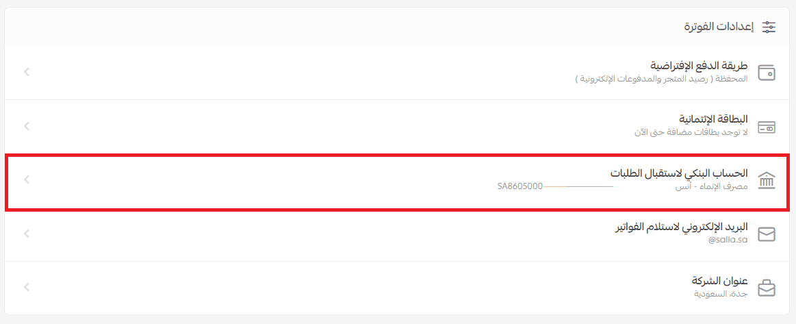The image size is (796, 324).
Task: Expand the invoice email row chevron
Action: [x=27, y=234]
